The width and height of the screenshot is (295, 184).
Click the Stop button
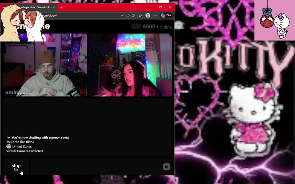tap(16, 167)
